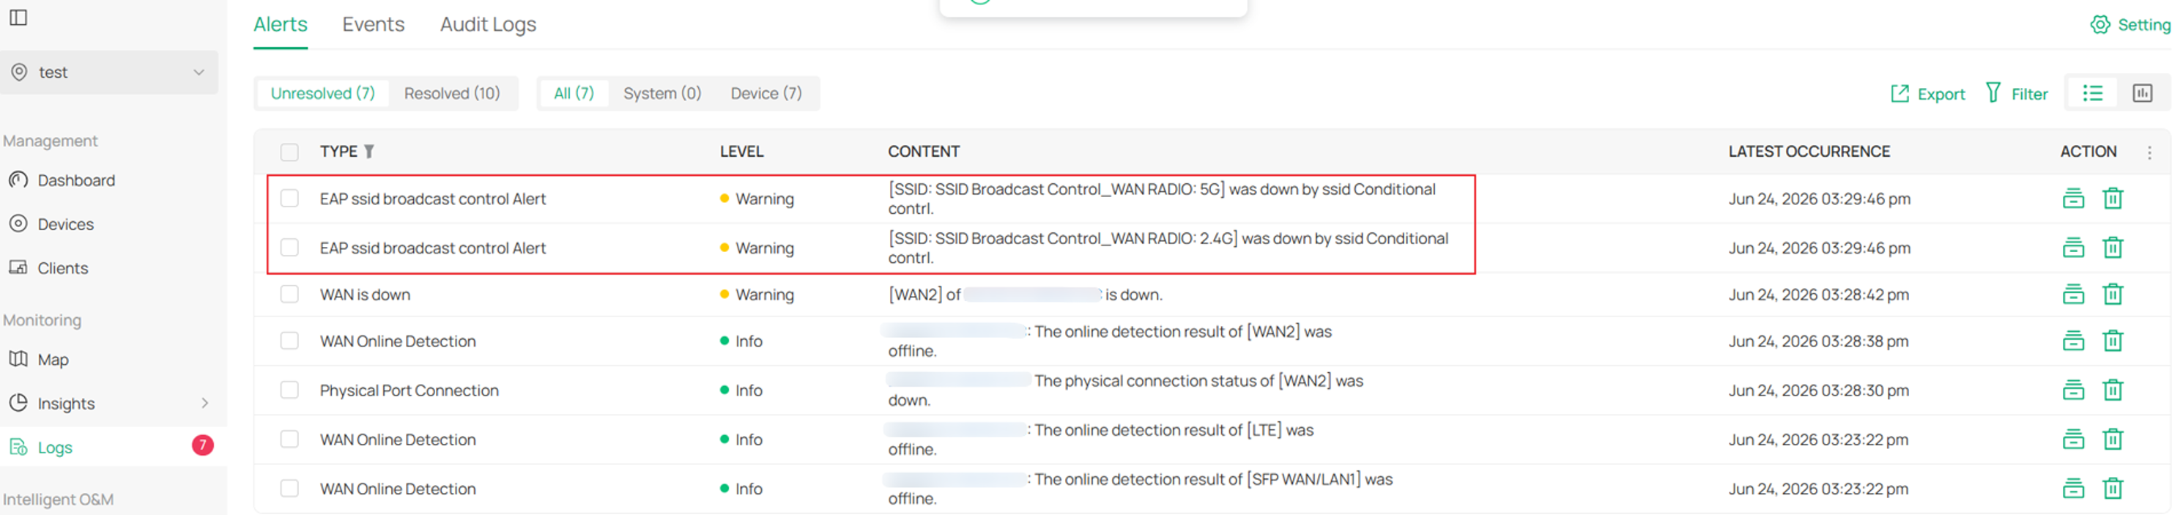Delete the WAN2 online detection alert
2172x515 pixels.
point(2113,341)
